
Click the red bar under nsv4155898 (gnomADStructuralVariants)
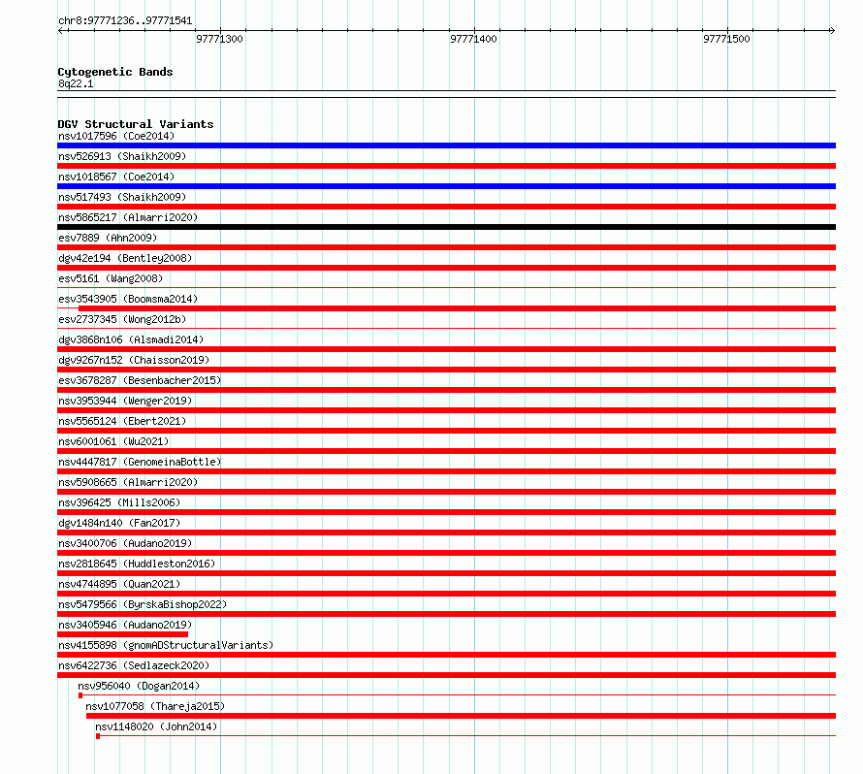tap(446, 655)
